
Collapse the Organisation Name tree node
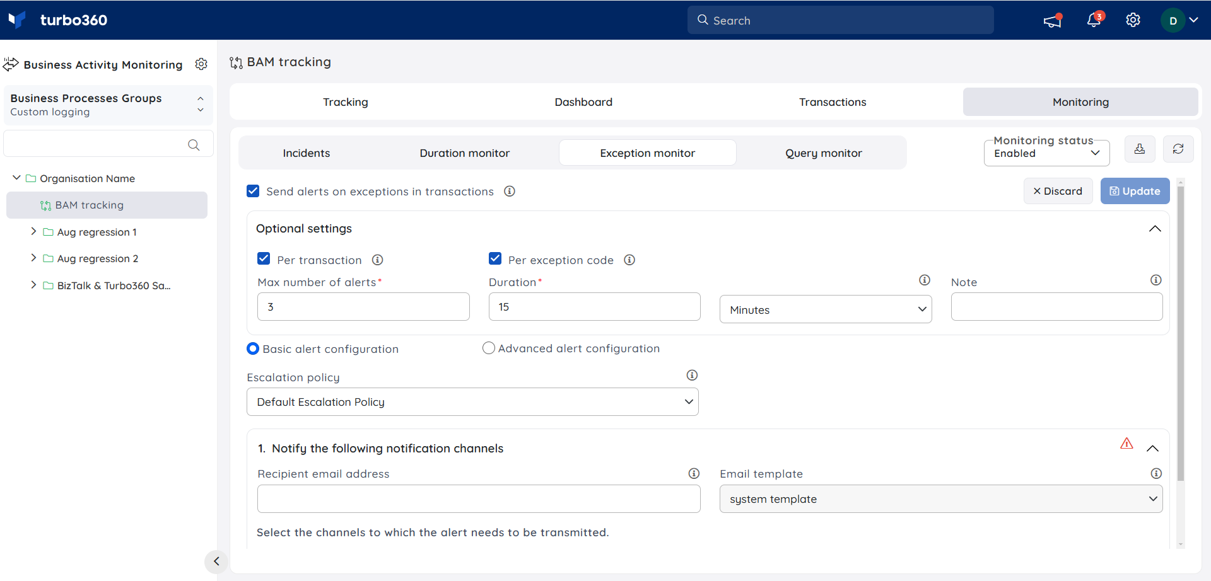tap(16, 178)
